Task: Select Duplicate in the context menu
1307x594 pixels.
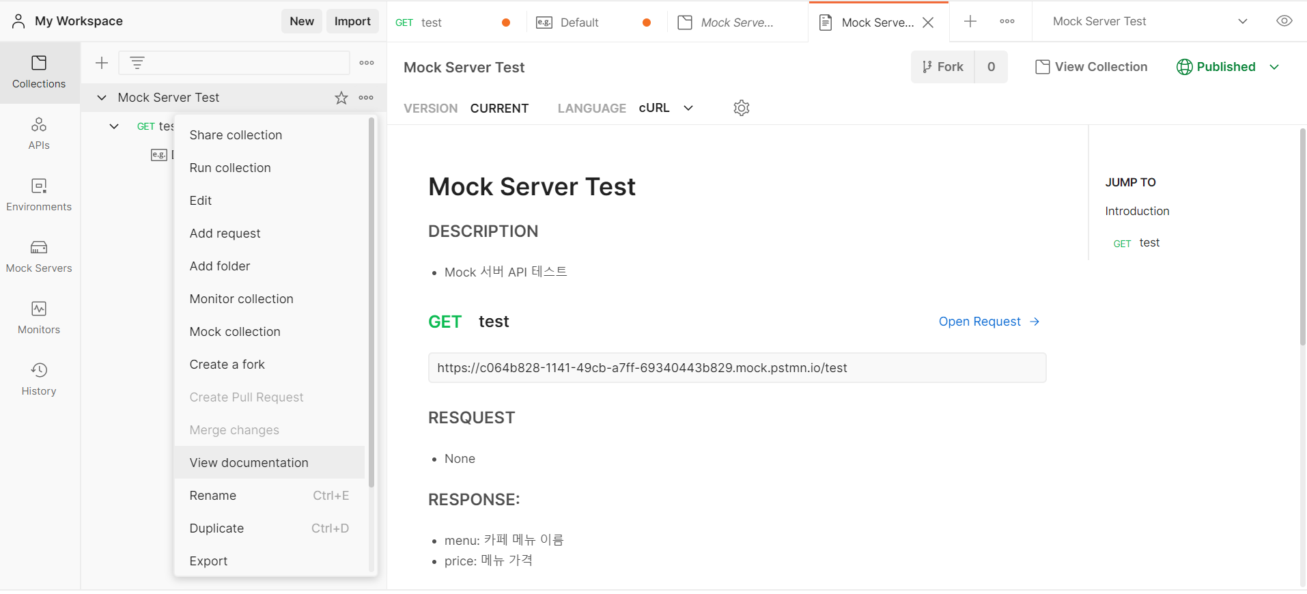Action: pyautogui.click(x=270, y=528)
